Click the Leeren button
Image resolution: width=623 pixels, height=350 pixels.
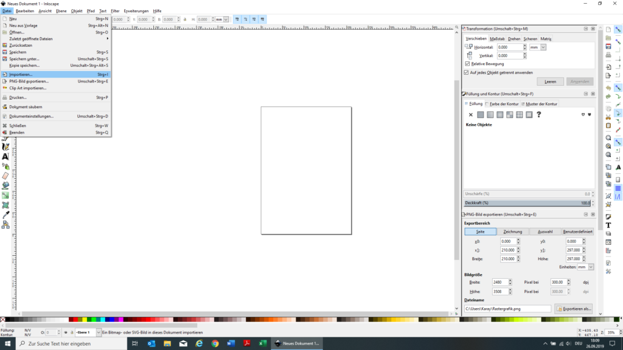[550, 81]
